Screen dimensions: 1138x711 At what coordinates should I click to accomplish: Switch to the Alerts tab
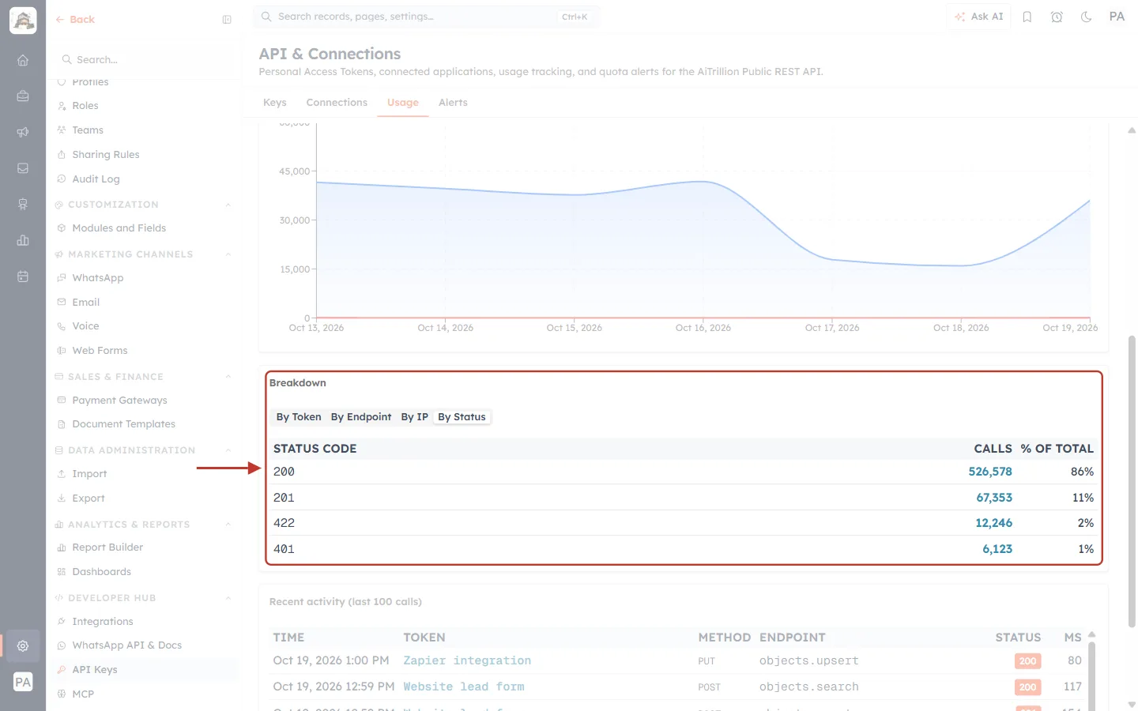[453, 103]
